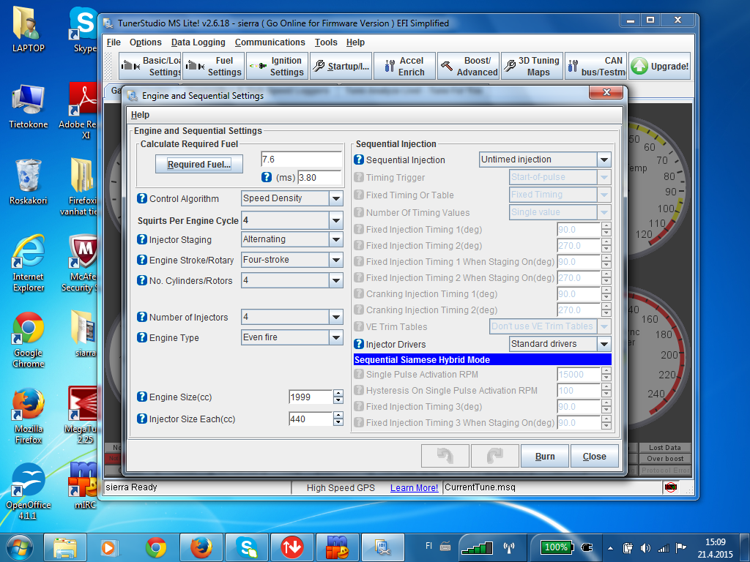This screenshot has width=750, height=562.
Task: Click help icon next to Injector Drivers
Action: [359, 344]
